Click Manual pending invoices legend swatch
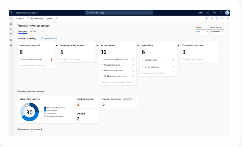Image resolution: width=242 pixels, height=147 pixels. click(x=45, y=108)
